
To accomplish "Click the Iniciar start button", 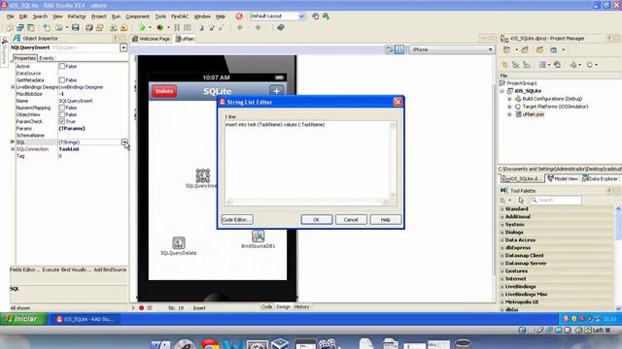I will click(23, 319).
